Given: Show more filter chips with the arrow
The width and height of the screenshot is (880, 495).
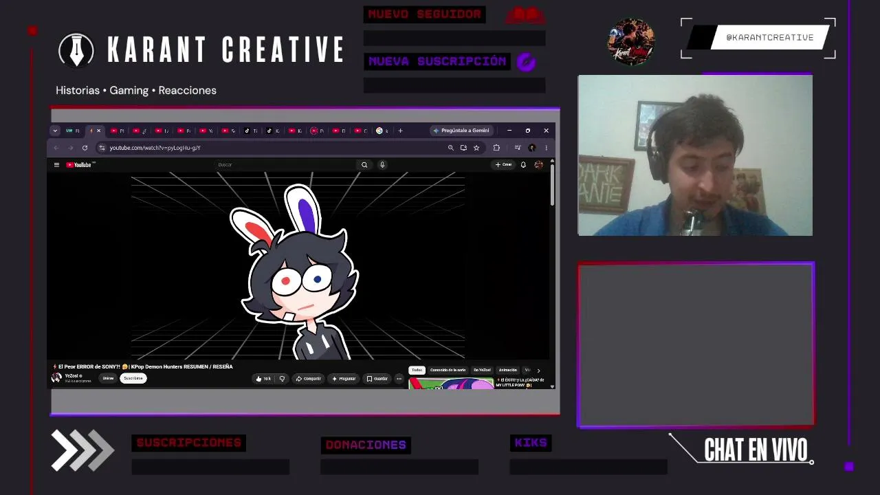Looking at the screenshot, I should tap(538, 371).
